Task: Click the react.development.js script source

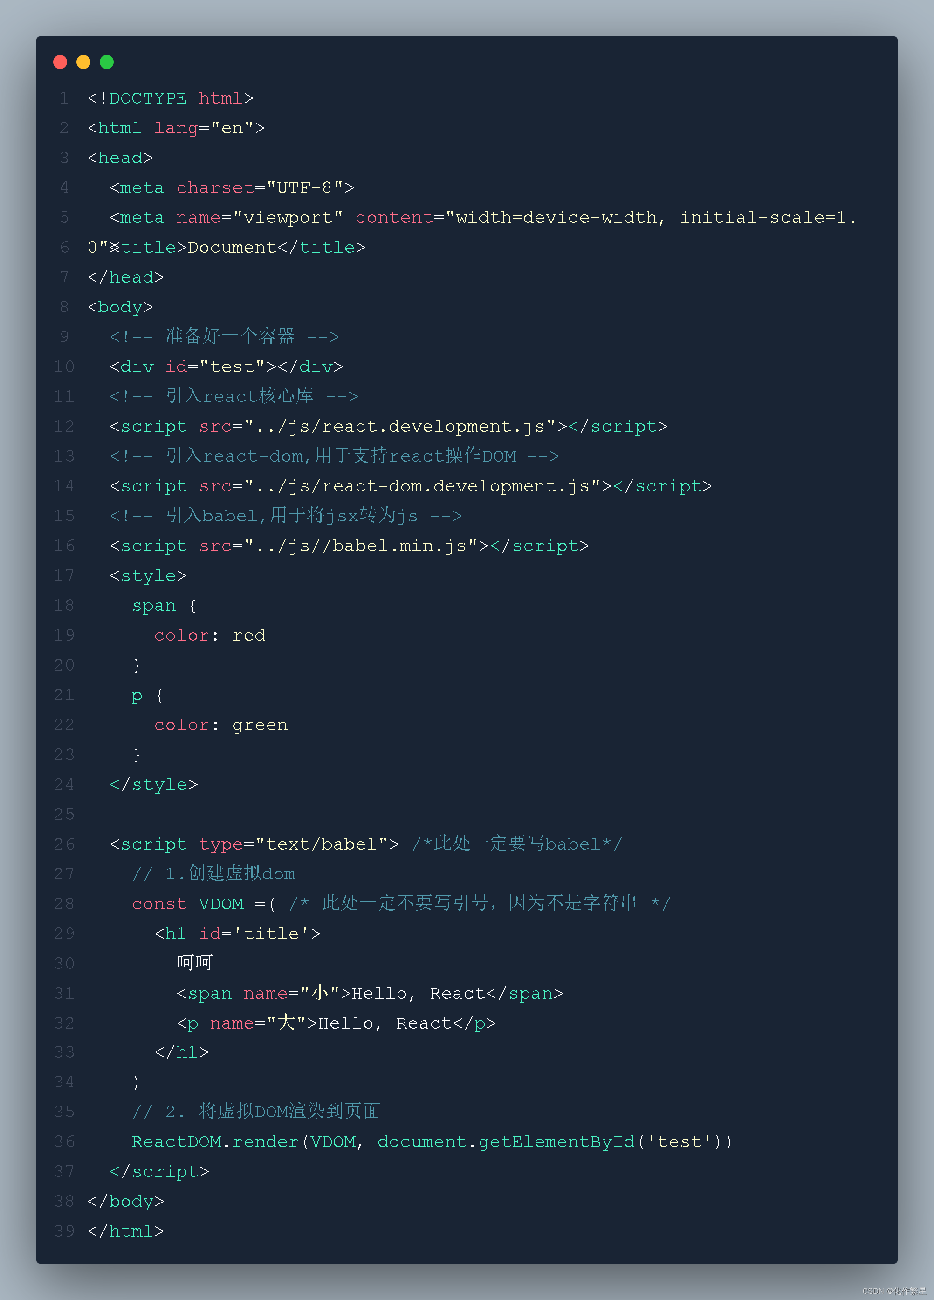Action: 400,427
